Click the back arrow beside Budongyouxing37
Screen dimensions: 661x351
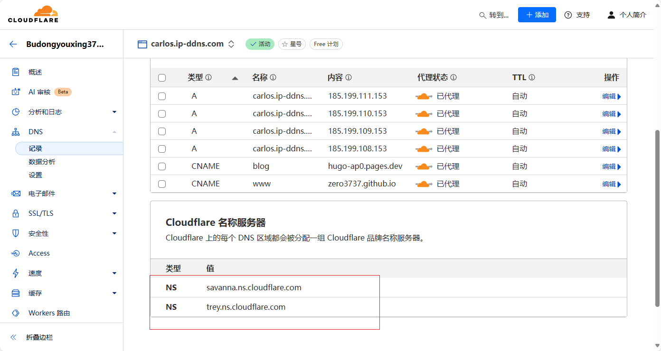pyautogui.click(x=13, y=44)
